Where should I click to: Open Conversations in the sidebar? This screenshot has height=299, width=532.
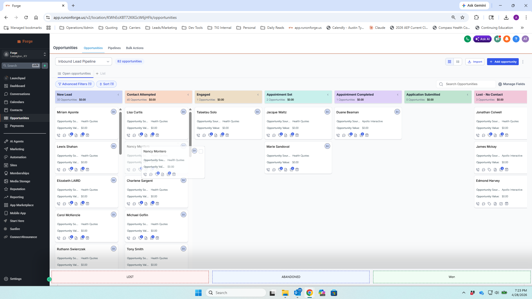pos(20,94)
